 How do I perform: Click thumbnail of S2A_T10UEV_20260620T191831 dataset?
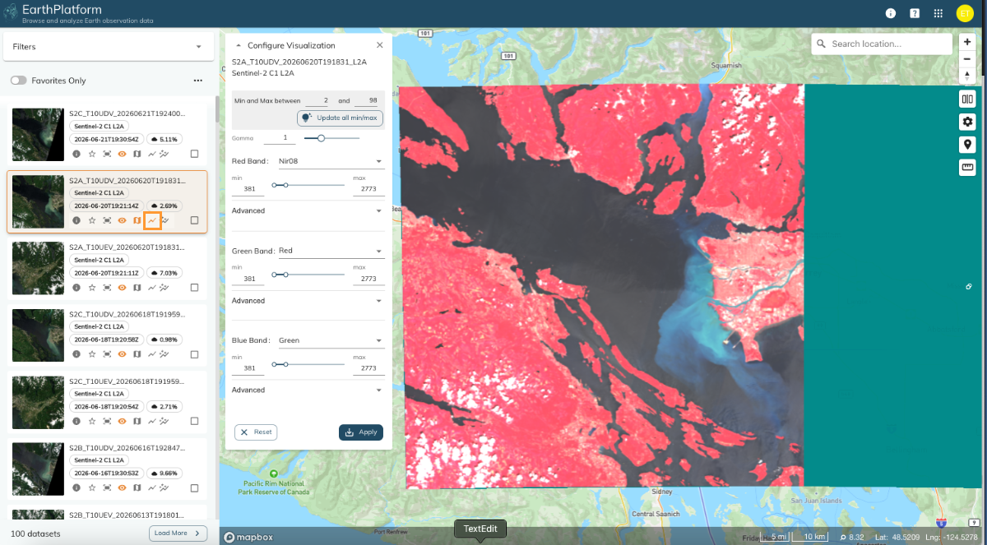click(x=38, y=269)
